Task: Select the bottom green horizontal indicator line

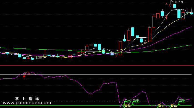Action: click(96, 106)
